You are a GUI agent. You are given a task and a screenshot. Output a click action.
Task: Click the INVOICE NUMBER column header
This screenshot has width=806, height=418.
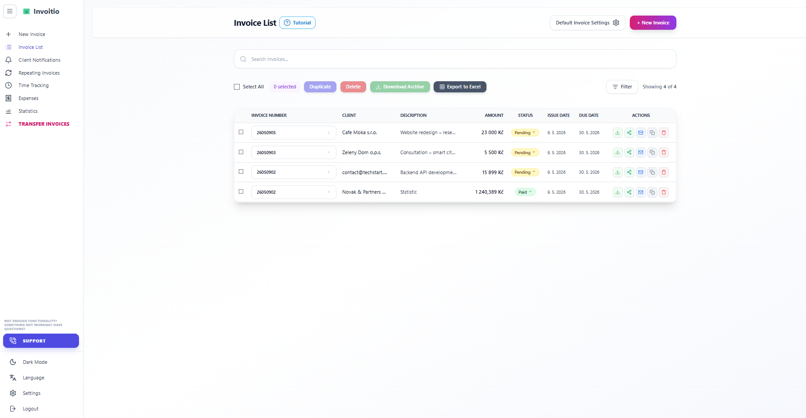tap(269, 115)
